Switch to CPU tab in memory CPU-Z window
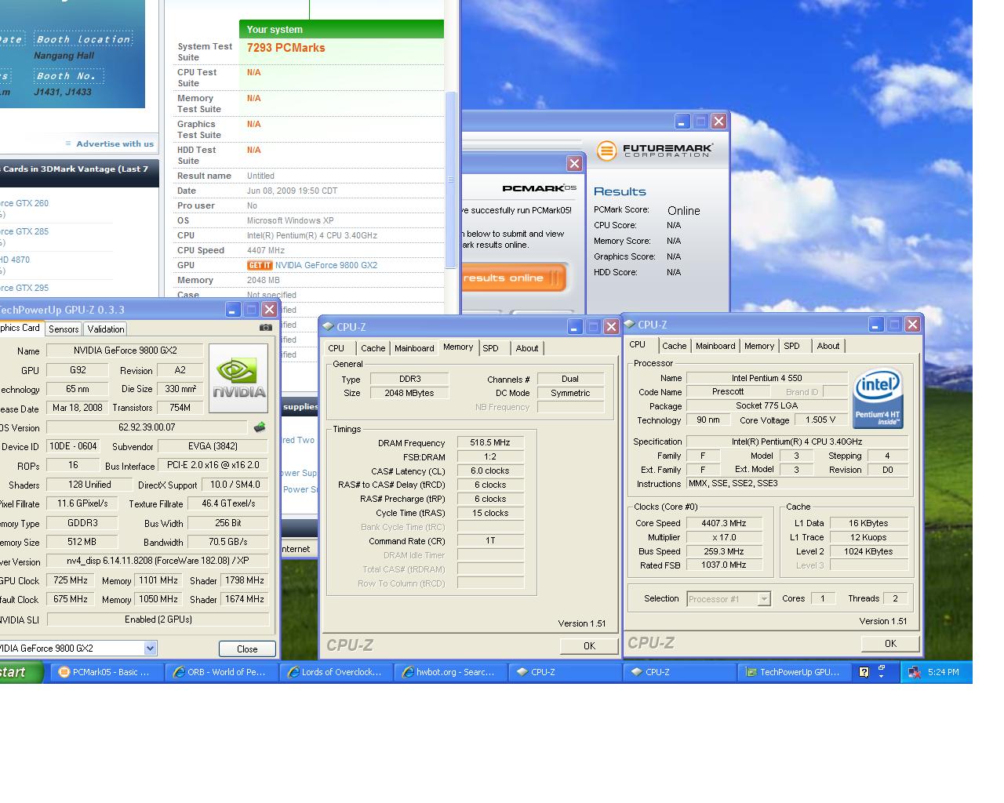1004x803 pixels. 336,348
